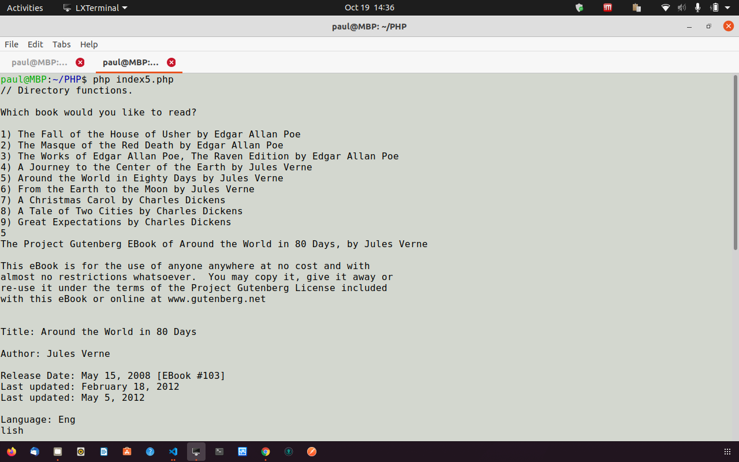Click the shield security tray icon
The height and width of the screenshot is (462, 739).
(x=579, y=8)
